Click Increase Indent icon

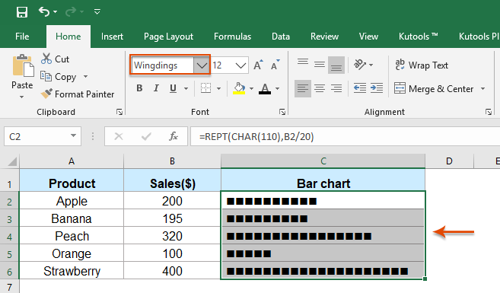coord(377,88)
